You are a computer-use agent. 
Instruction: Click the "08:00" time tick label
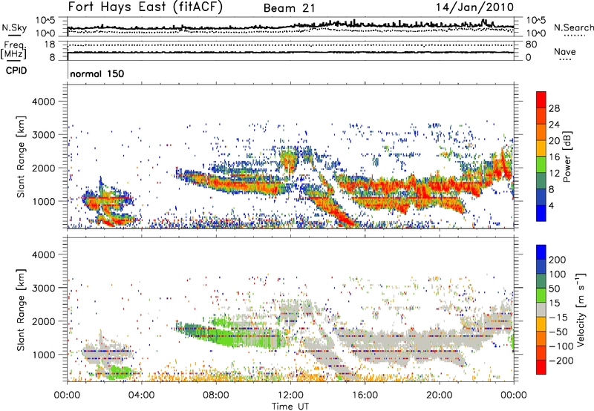(216, 395)
